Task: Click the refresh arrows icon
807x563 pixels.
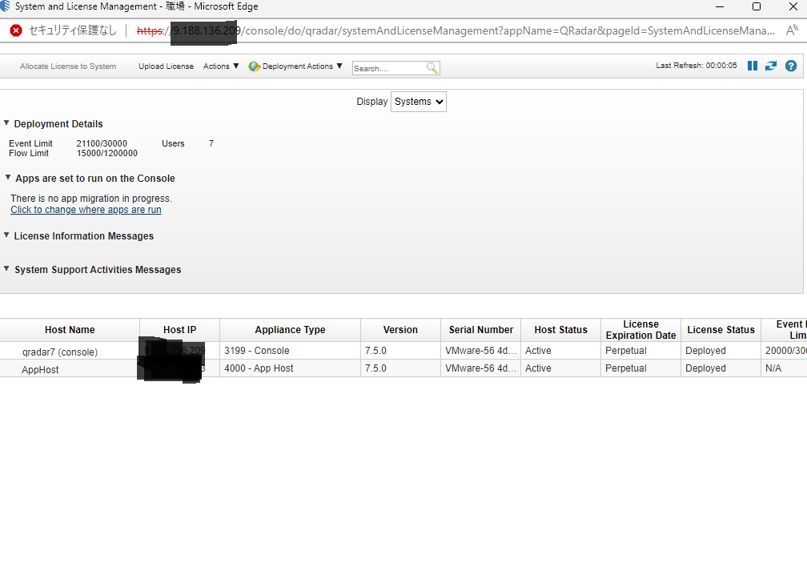Action: point(770,66)
